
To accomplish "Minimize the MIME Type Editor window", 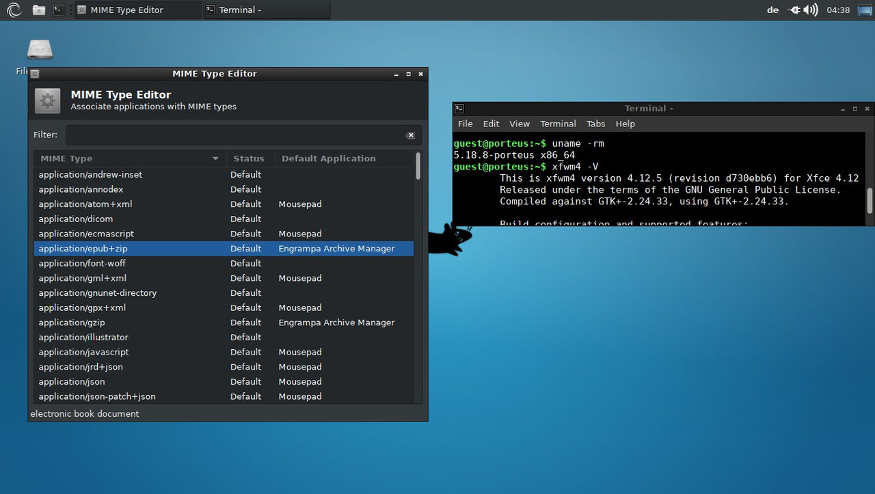I will coord(396,74).
